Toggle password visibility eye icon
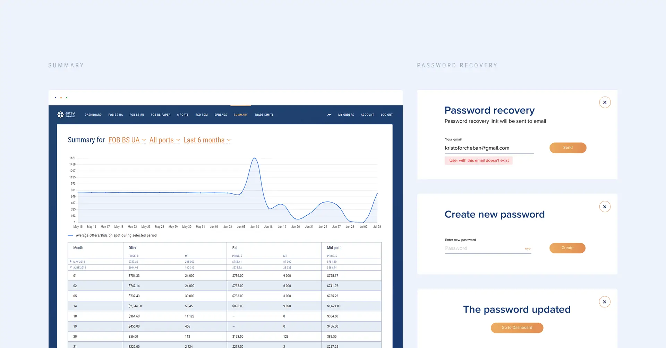Viewport: 666px width, 348px height. point(527,249)
